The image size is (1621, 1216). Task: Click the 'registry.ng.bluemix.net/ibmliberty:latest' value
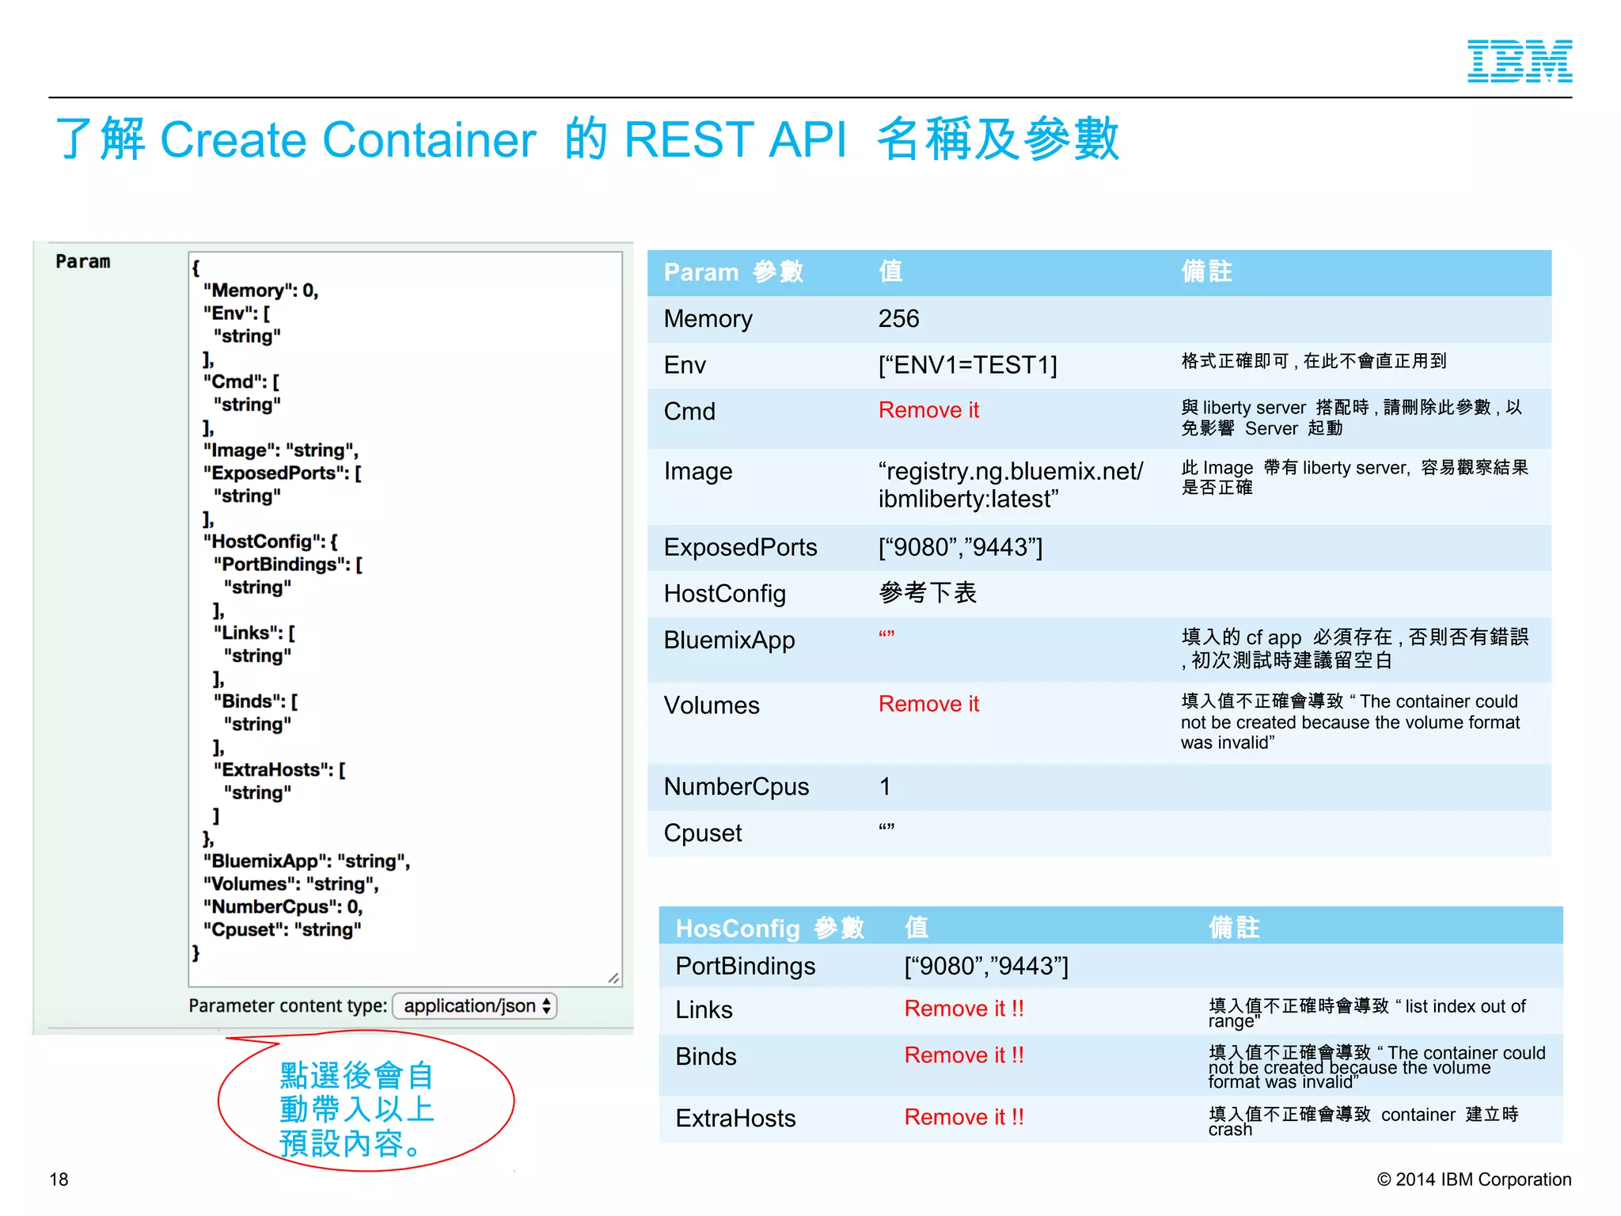[1011, 484]
